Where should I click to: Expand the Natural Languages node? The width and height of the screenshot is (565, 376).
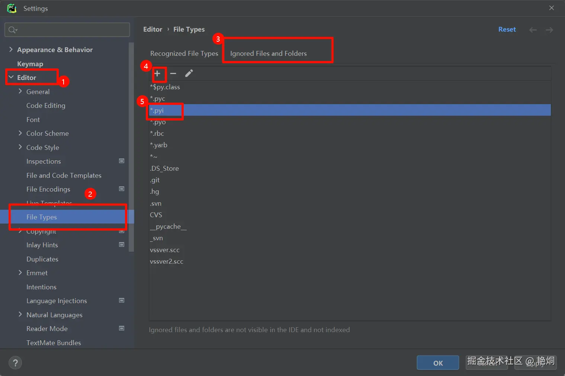click(20, 315)
